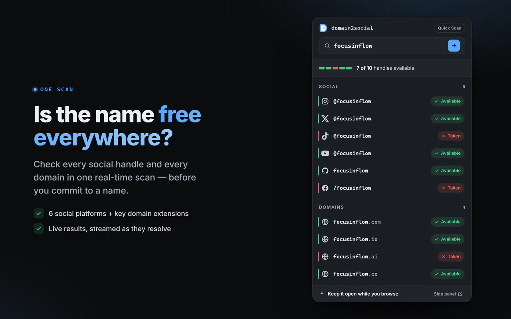Click Taken badge on TikTok row

(451, 136)
